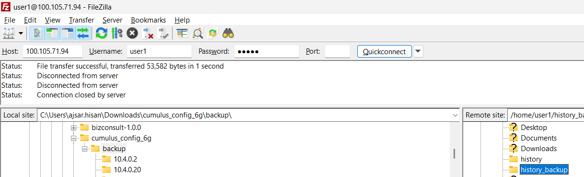Viewport: 584px width, 177px height.
Task: Toggle remote directory tree display
Action: 68,33
